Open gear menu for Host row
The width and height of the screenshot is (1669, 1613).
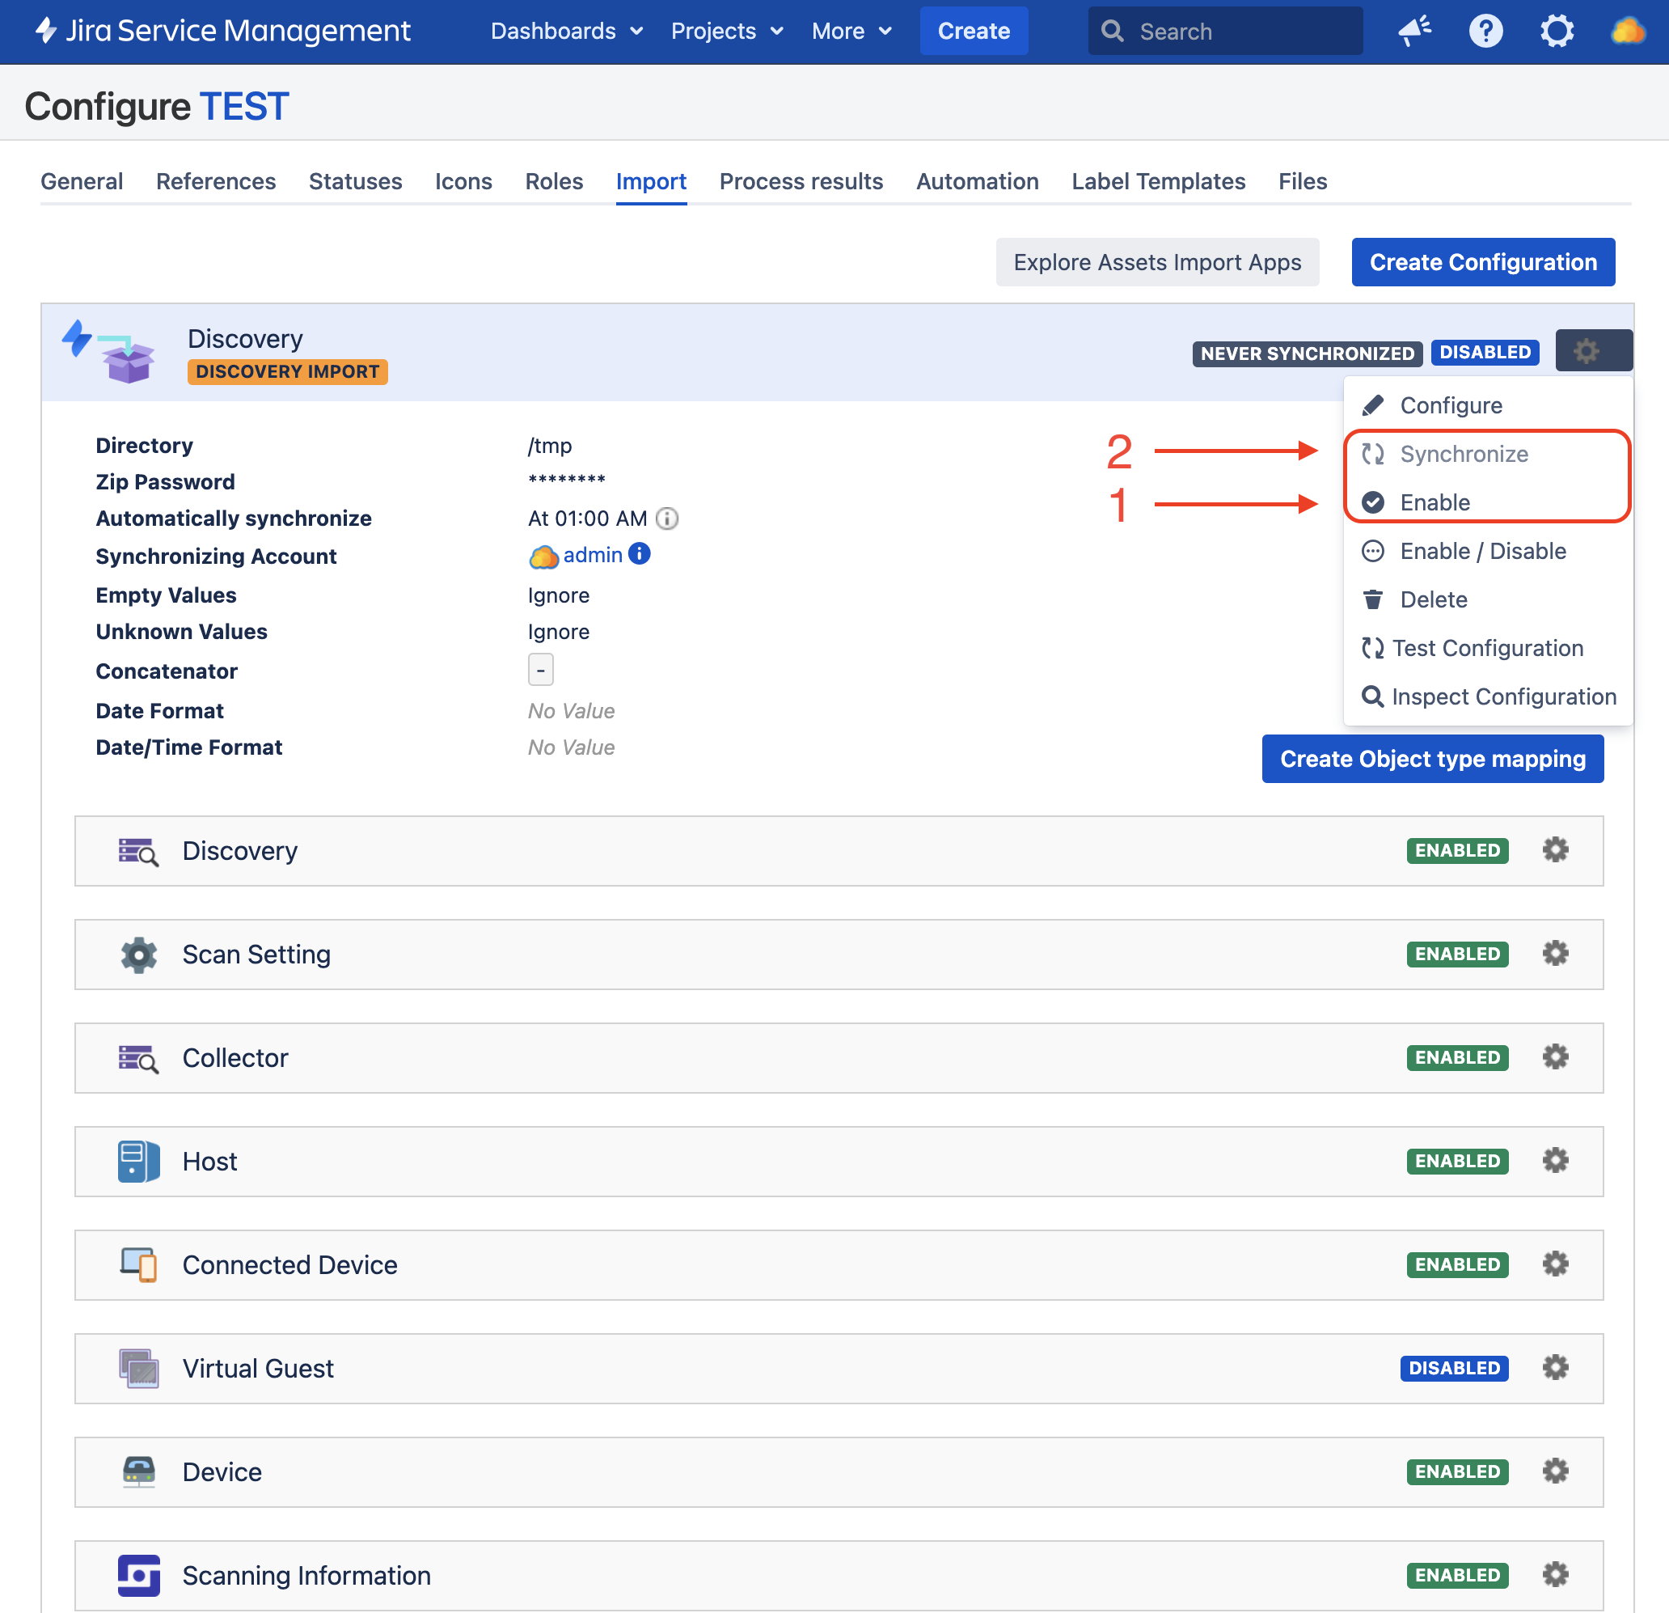click(1555, 1161)
